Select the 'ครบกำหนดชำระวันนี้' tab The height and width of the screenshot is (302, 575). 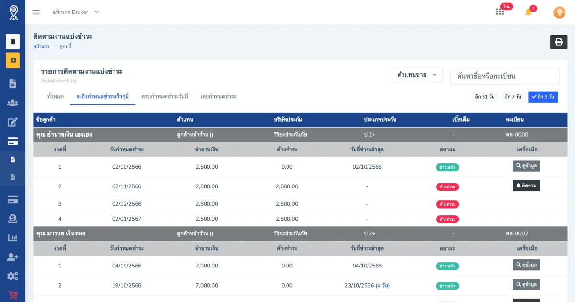[x=165, y=97]
